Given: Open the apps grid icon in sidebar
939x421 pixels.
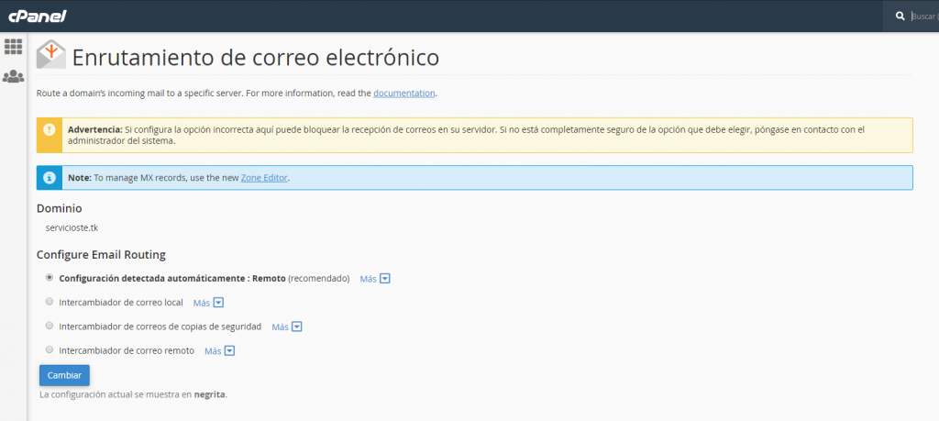Looking at the screenshot, I should coord(13,47).
